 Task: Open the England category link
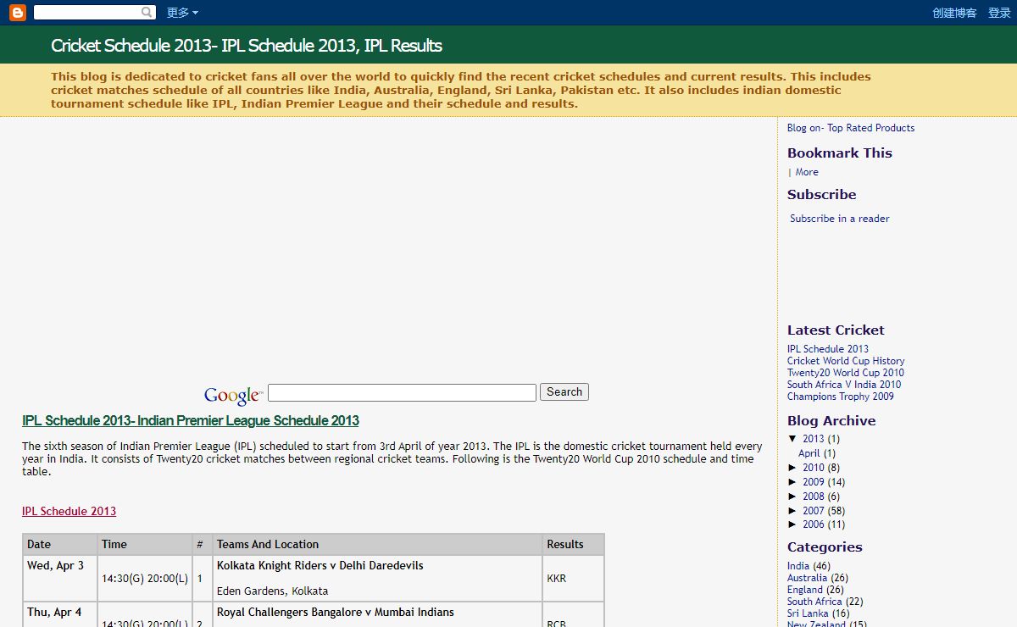(x=805, y=590)
